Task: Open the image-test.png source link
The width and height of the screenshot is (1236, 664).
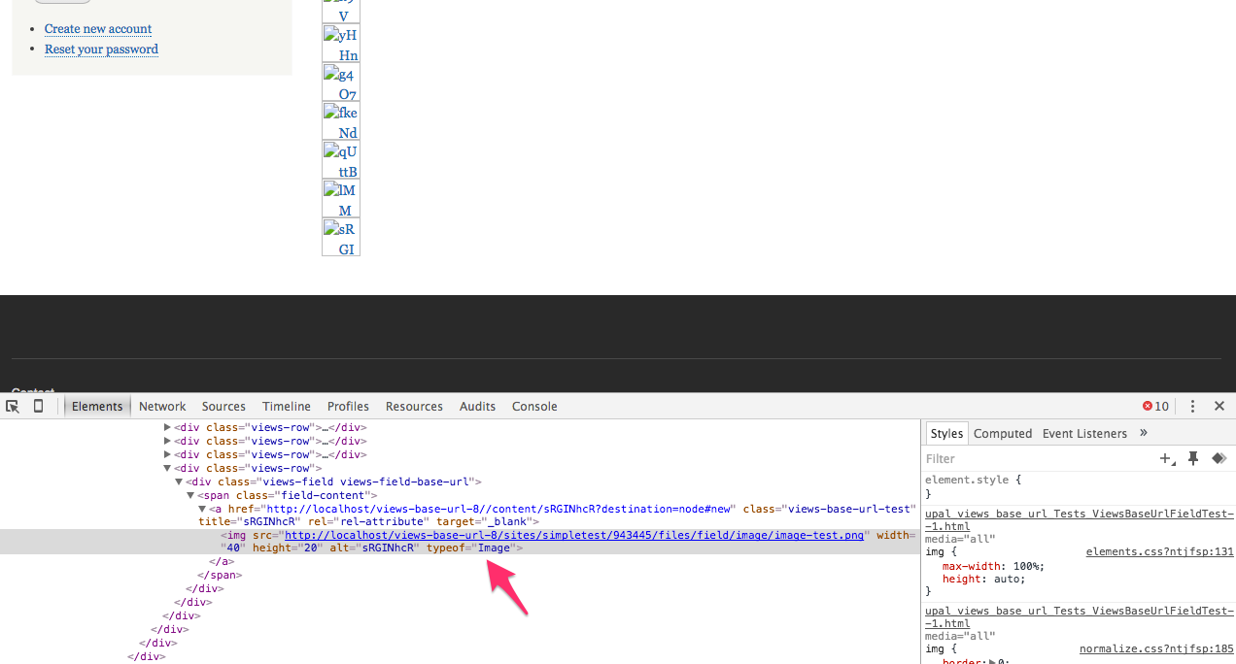Action: [x=571, y=535]
